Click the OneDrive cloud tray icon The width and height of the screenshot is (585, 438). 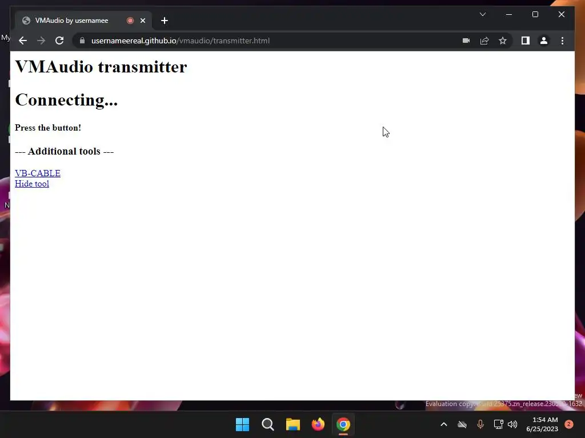click(462, 424)
